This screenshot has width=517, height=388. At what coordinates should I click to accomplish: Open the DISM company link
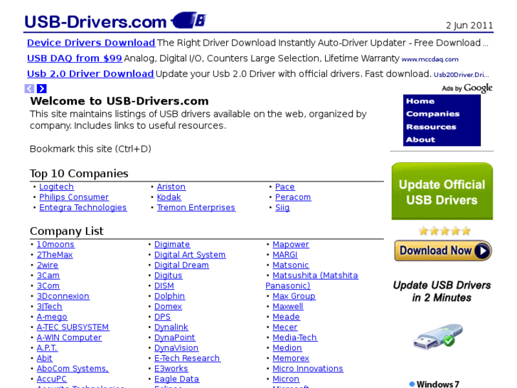click(164, 285)
